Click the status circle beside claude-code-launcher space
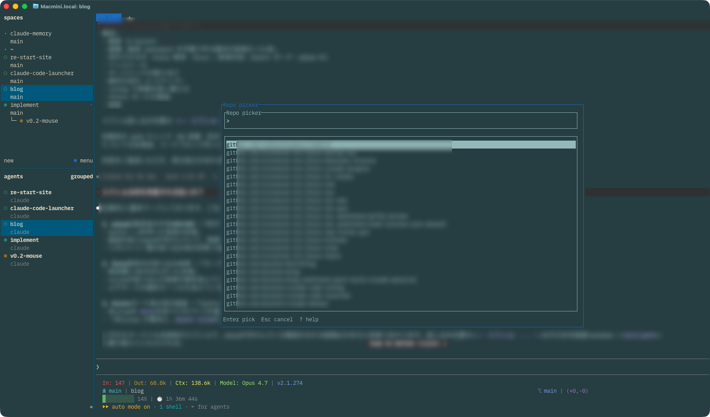The image size is (710, 417). tap(6, 73)
